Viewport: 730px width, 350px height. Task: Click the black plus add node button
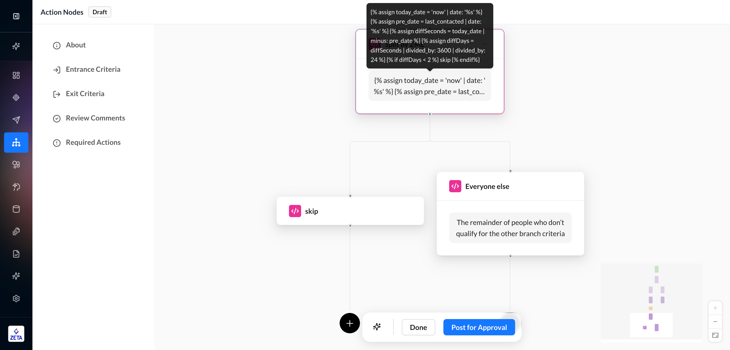click(350, 323)
